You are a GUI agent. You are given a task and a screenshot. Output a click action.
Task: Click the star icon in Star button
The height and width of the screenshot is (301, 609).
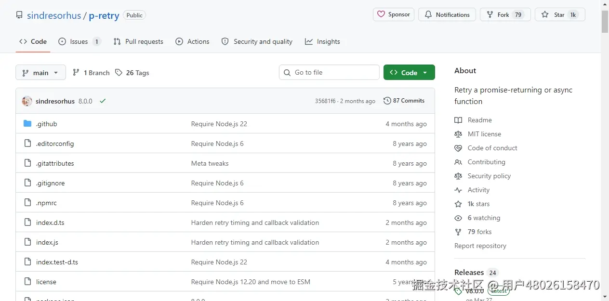click(x=545, y=14)
